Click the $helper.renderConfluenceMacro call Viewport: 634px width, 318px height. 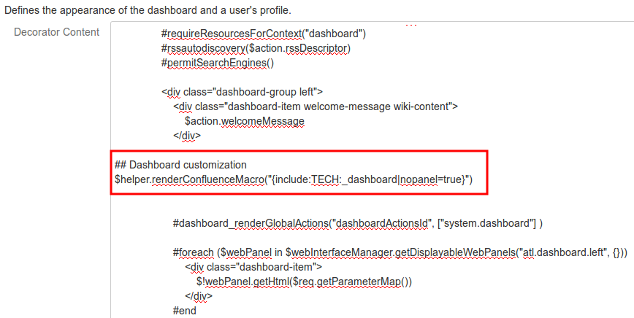point(190,179)
